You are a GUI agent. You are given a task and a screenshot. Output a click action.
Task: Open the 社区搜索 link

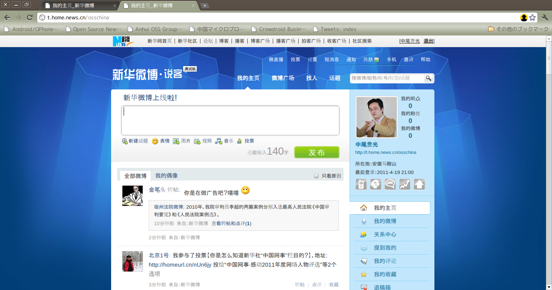[x=362, y=41]
